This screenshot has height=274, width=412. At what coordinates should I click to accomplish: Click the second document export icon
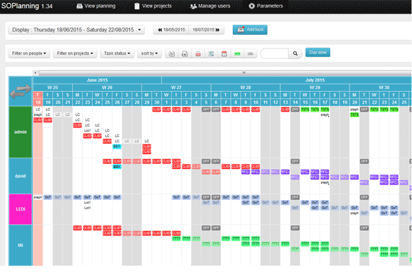tap(185, 53)
